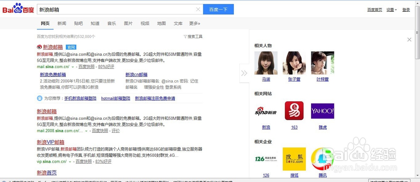Go to 百度首页 link

pyautogui.click(x=375, y=10)
